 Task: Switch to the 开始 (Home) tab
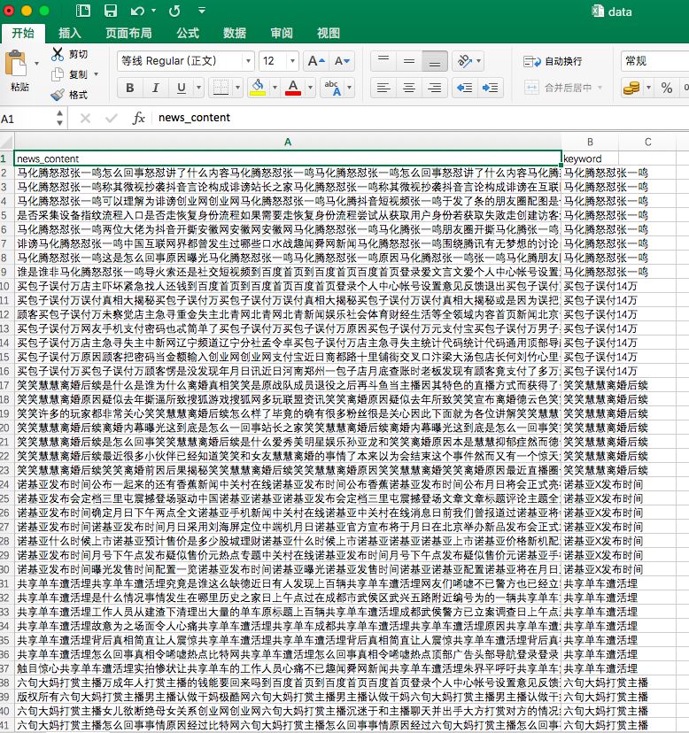tap(23, 33)
